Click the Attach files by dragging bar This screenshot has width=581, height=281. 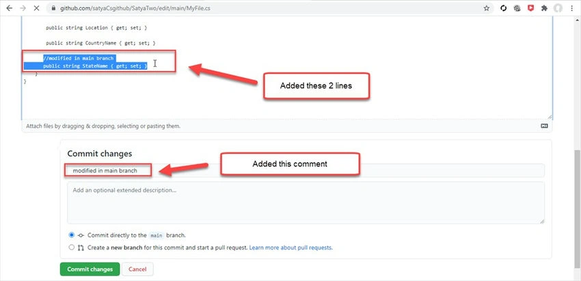point(287,126)
